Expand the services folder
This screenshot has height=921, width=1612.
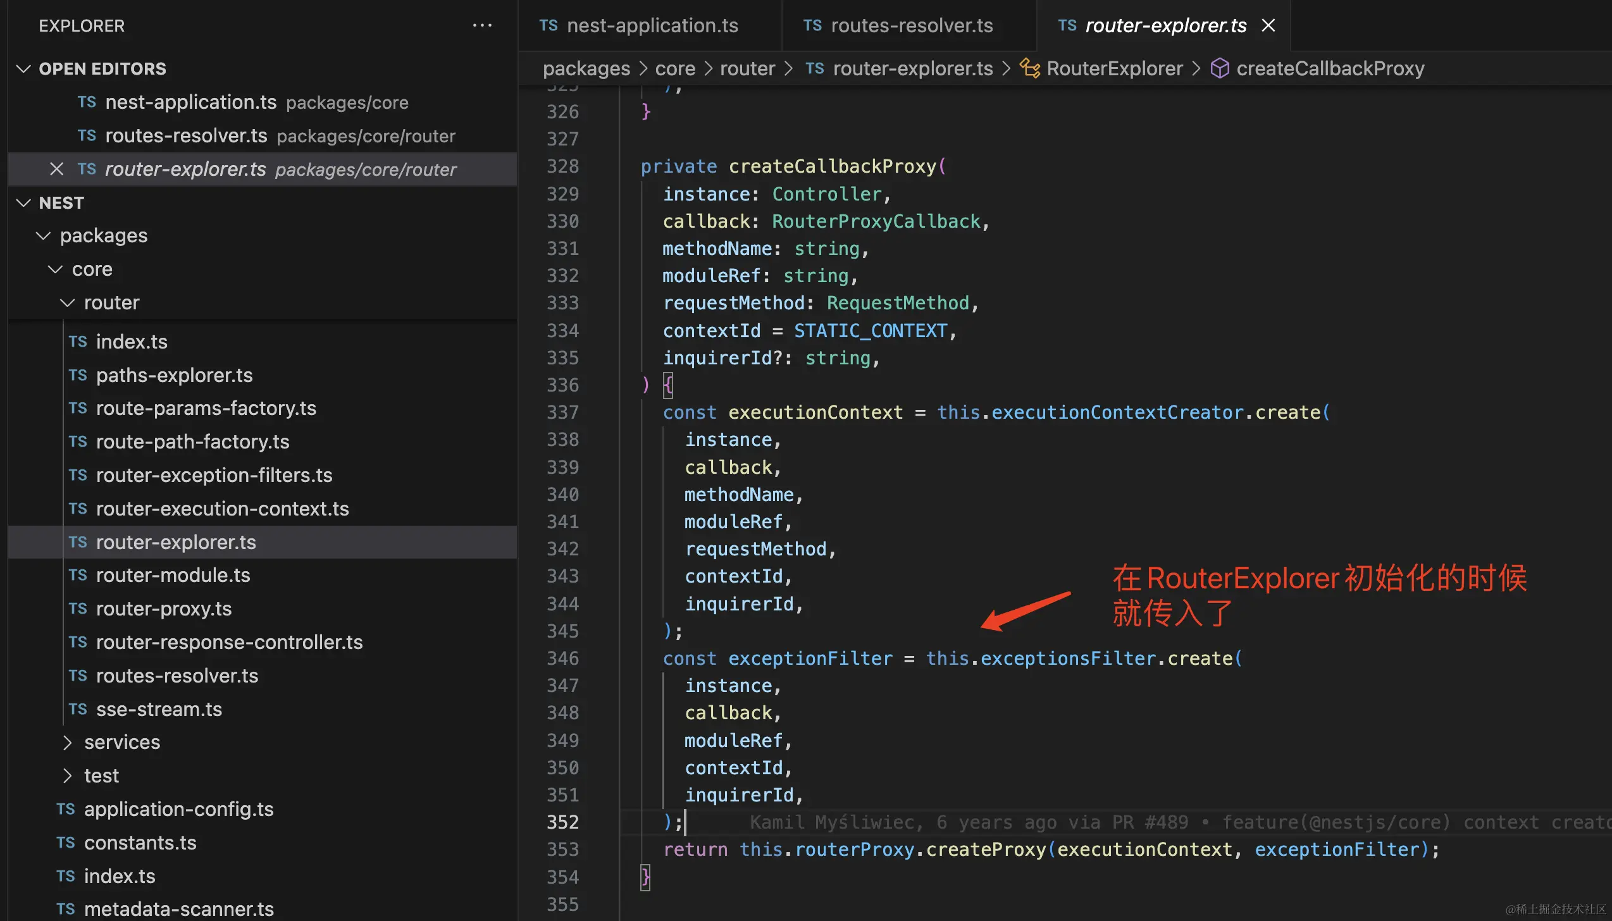tap(68, 742)
